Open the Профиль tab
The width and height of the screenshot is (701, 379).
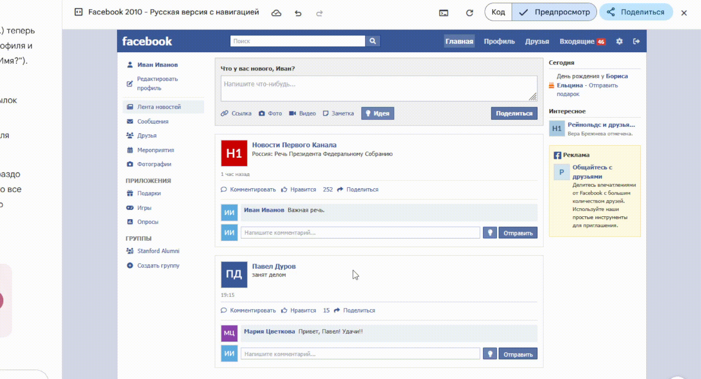coord(499,41)
